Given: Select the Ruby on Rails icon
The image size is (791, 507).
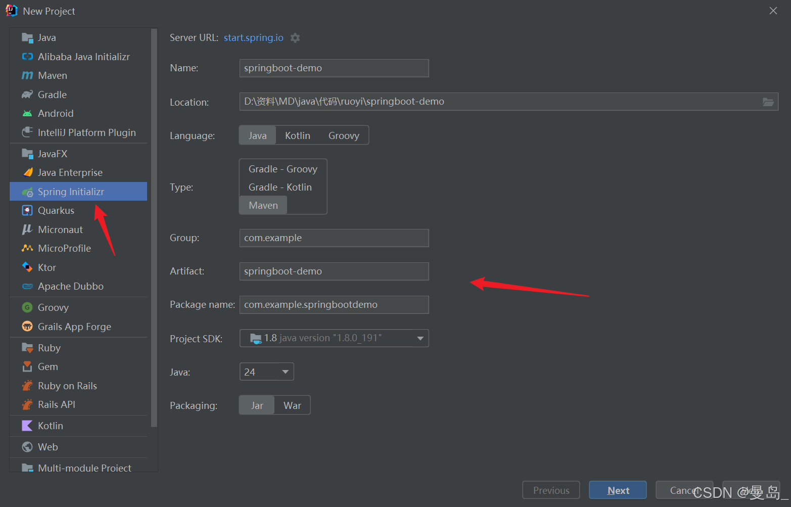Looking at the screenshot, I should (x=27, y=386).
